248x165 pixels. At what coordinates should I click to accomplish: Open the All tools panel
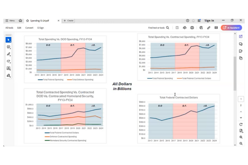pos(9,28)
